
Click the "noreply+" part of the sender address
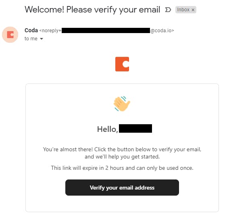[50, 31]
